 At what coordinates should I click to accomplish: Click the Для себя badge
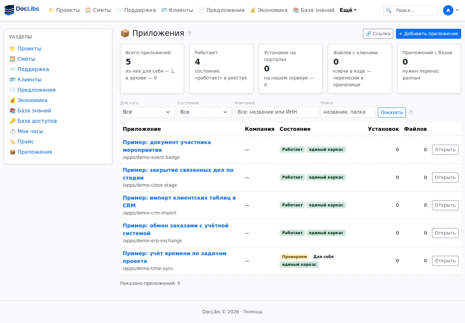click(x=323, y=257)
